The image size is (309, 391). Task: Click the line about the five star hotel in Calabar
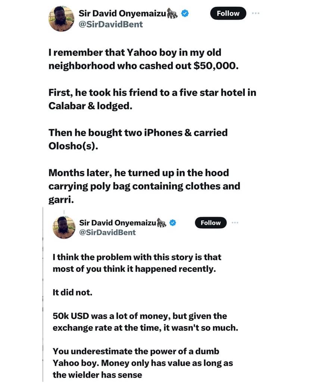152,99
